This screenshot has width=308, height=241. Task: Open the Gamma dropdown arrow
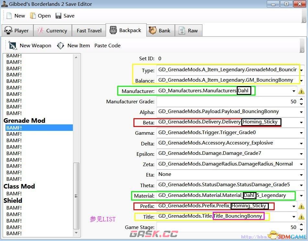[301, 133]
